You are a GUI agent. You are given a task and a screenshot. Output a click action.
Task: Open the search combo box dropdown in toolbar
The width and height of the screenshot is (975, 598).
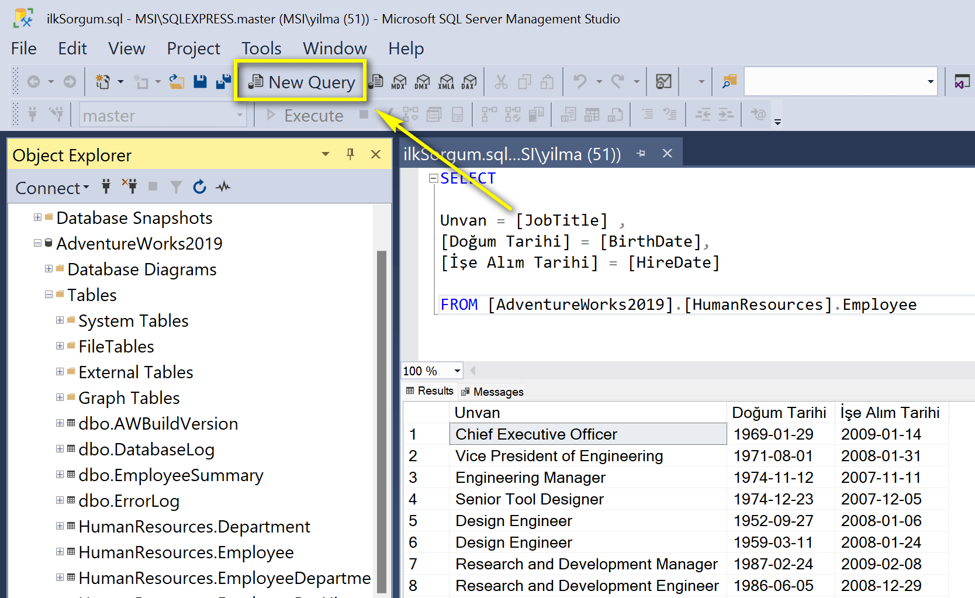coord(931,81)
